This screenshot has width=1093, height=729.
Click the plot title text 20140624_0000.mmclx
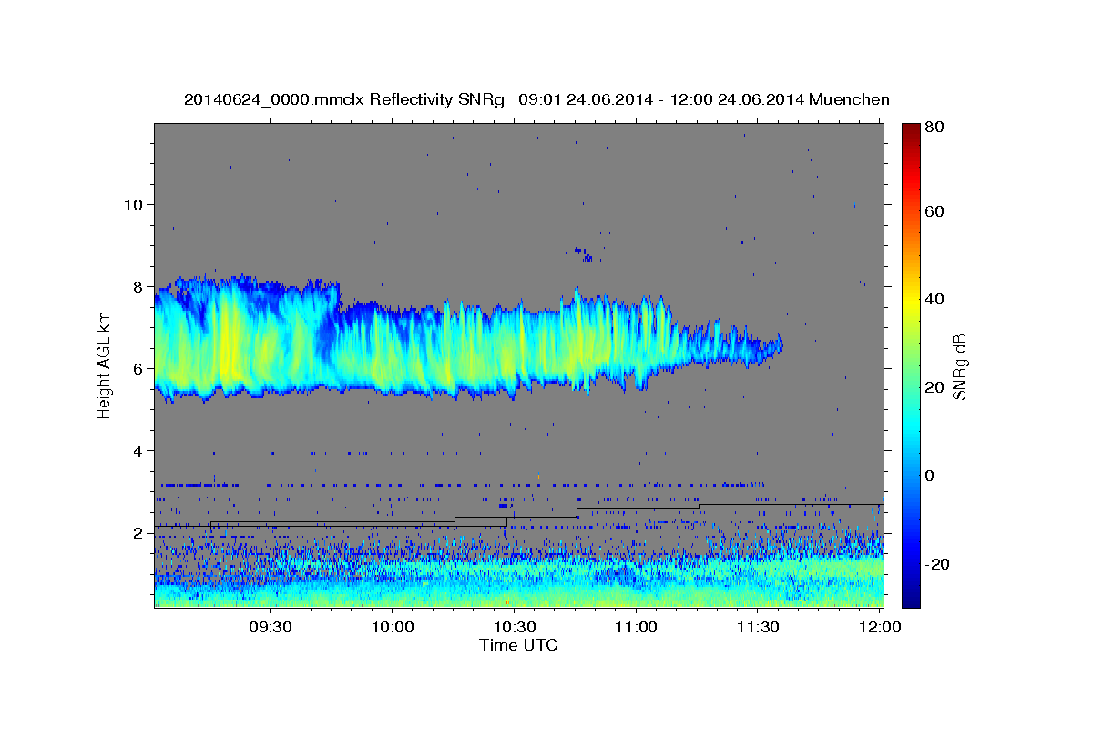point(274,99)
